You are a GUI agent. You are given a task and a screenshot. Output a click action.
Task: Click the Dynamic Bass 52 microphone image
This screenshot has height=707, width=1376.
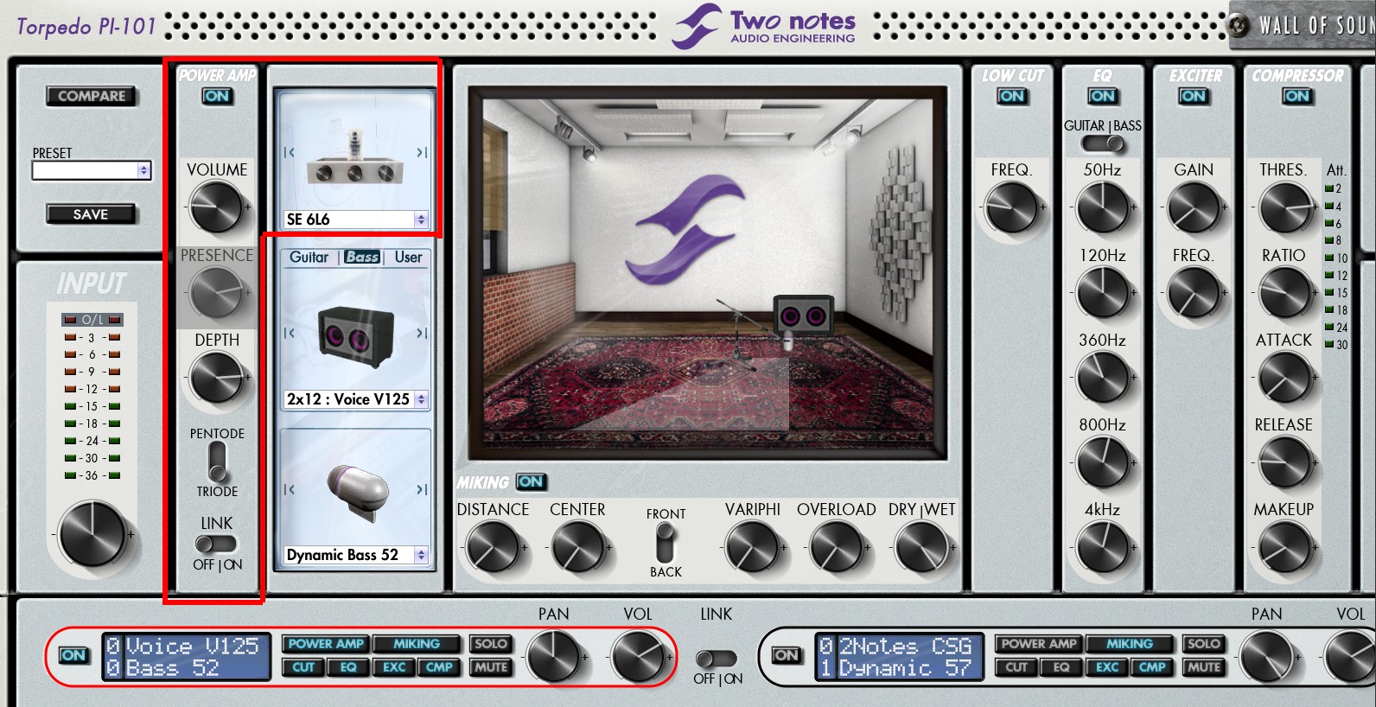[x=359, y=490]
